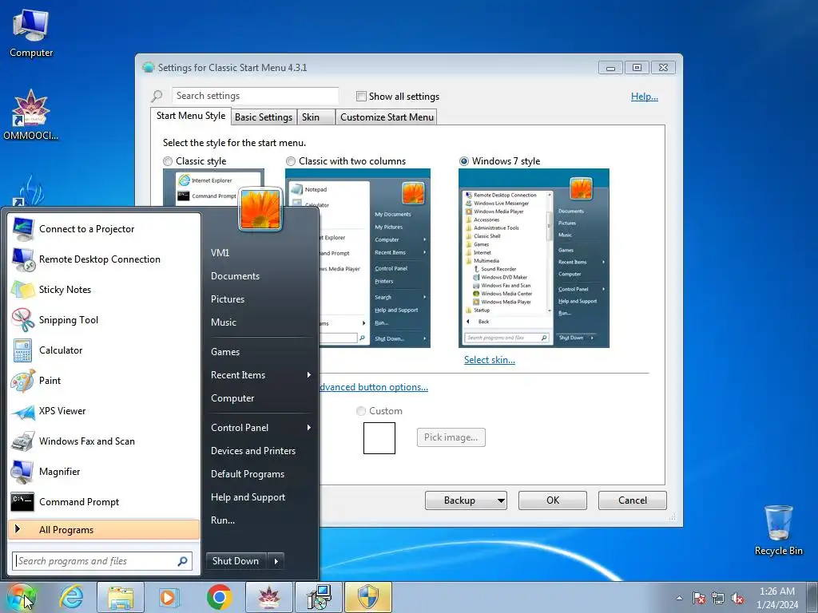Open Help... link
Image resolution: width=818 pixels, height=613 pixels.
[x=645, y=97]
